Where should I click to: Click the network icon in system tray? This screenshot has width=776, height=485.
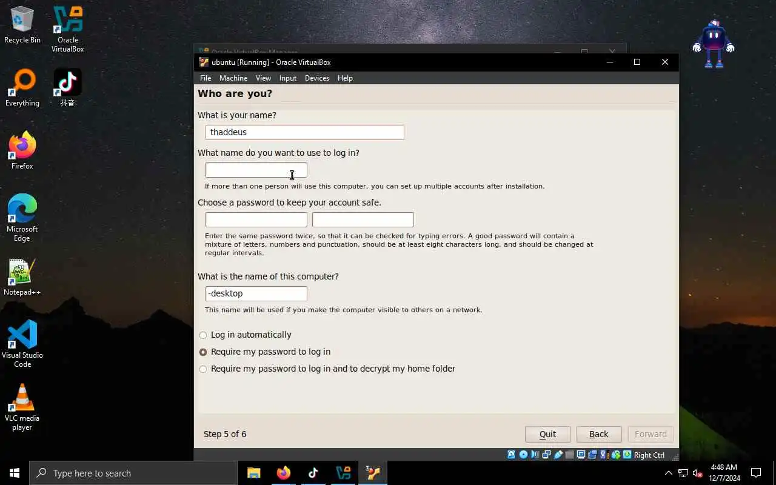683,473
